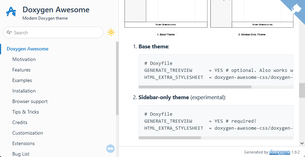The image size is (305, 157).
Task: Select Tips & Tricks in sidebar
Action: [x=26, y=112]
